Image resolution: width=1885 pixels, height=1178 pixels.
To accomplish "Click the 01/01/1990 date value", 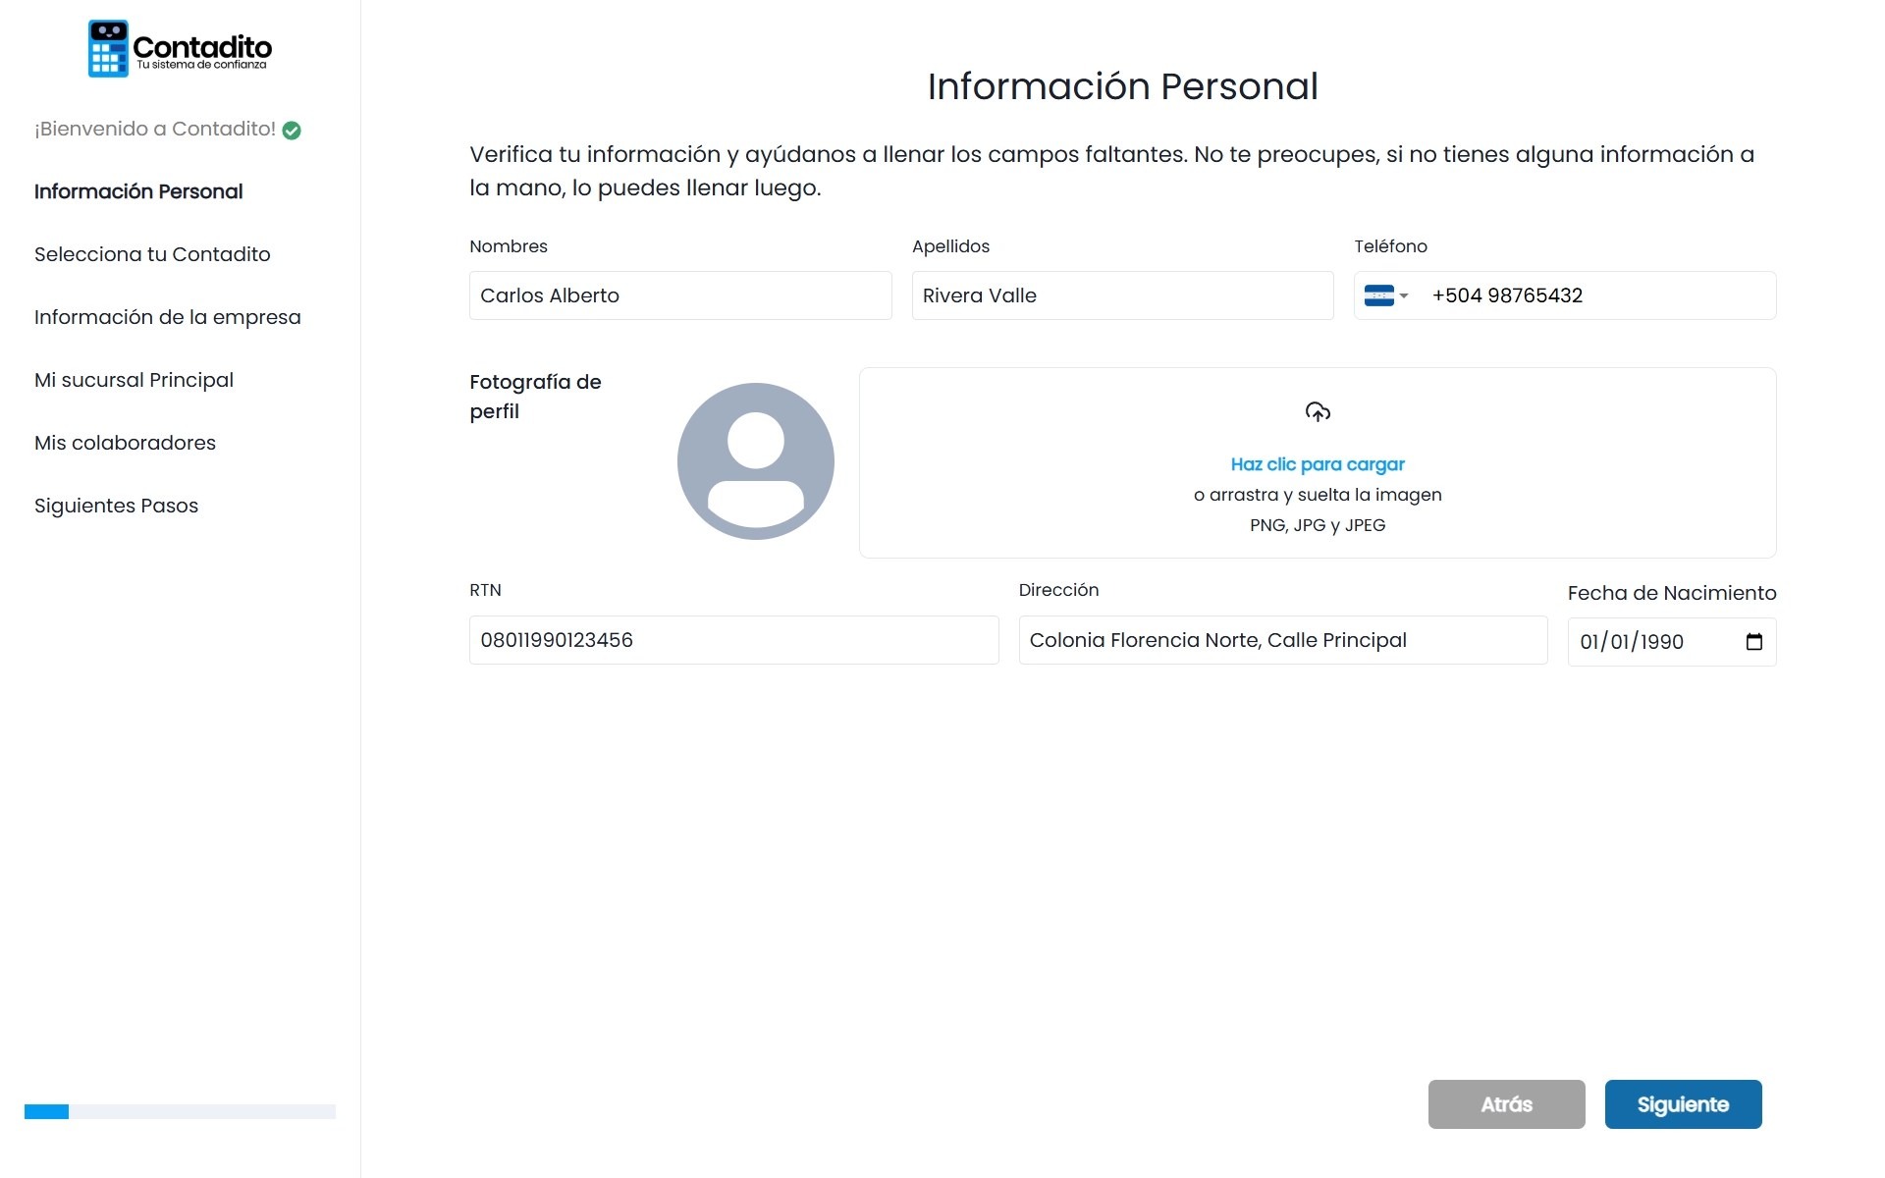I will 1632,642.
